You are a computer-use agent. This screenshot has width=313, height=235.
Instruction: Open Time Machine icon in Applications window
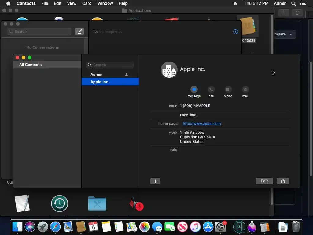point(60,203)
